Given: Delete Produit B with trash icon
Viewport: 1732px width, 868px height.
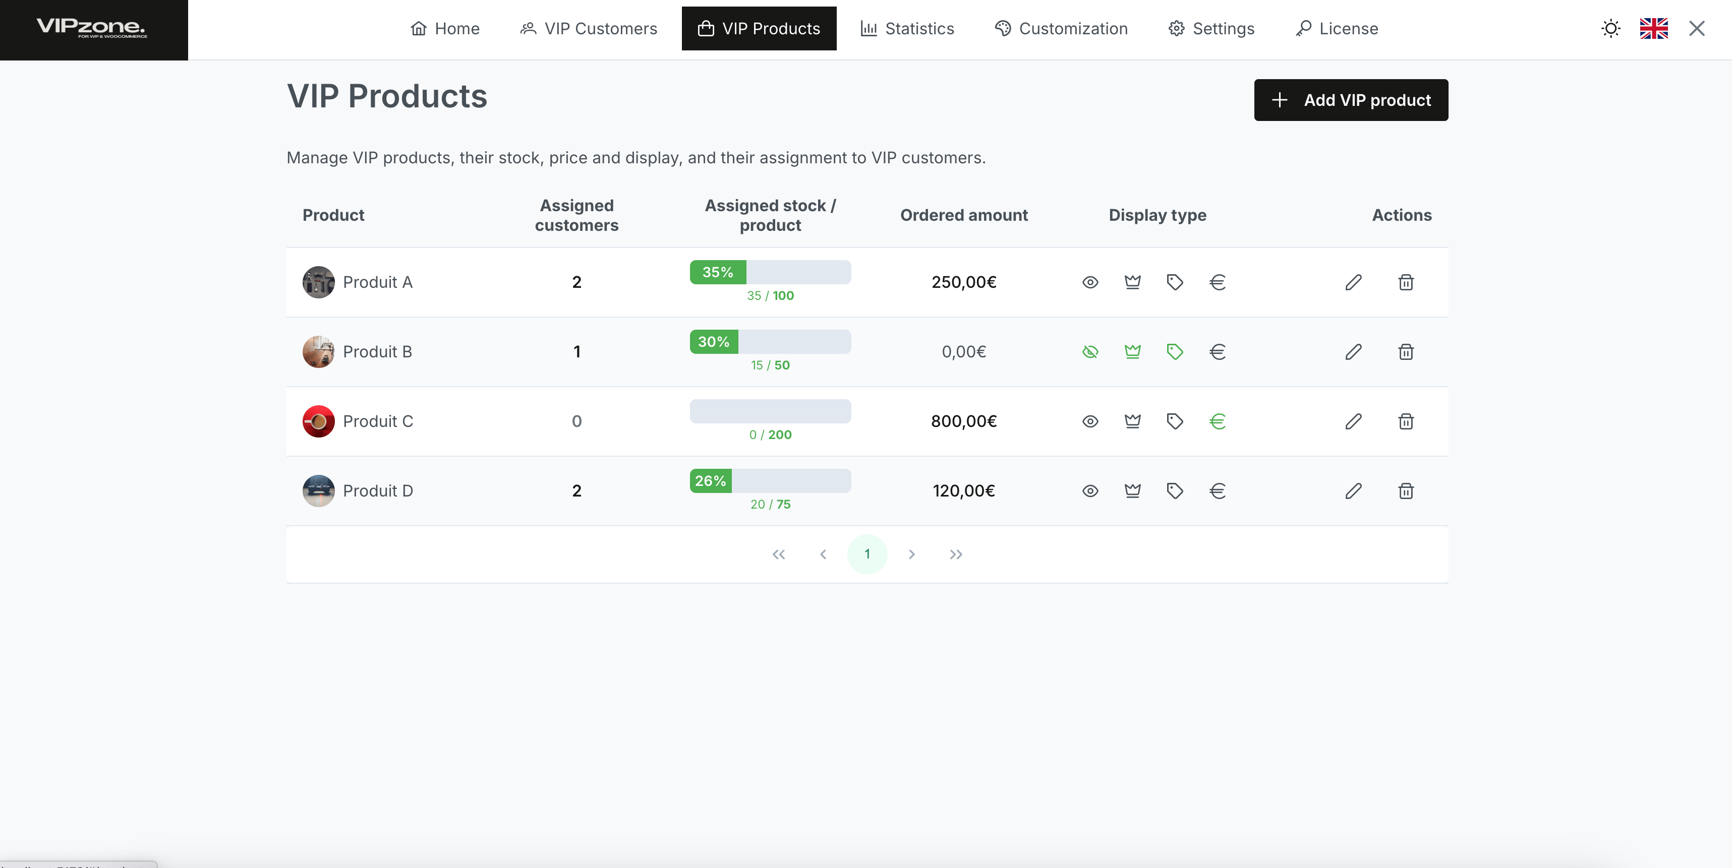Looking at the screenshot, I should 1406,352.
